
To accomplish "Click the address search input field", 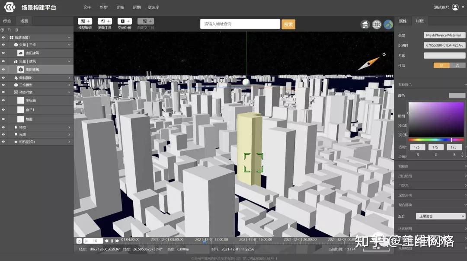I will (240, 24).
